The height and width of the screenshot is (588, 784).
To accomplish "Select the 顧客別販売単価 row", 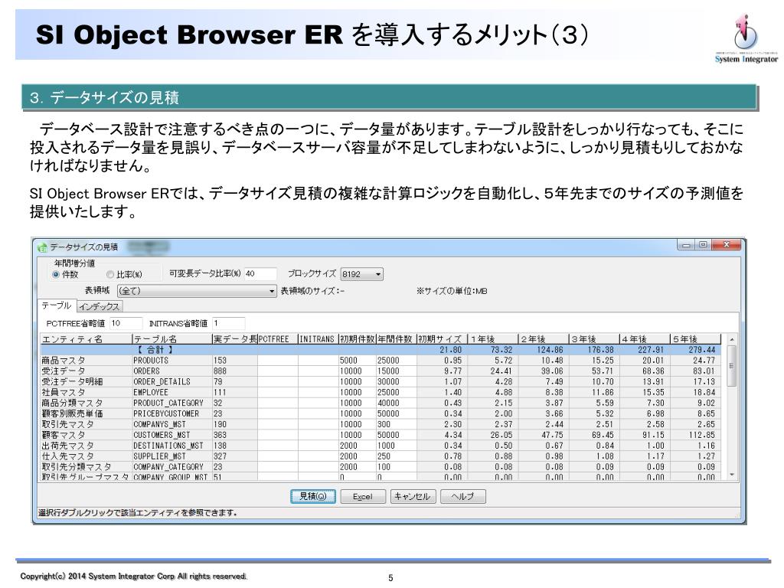I will point(381,413).
